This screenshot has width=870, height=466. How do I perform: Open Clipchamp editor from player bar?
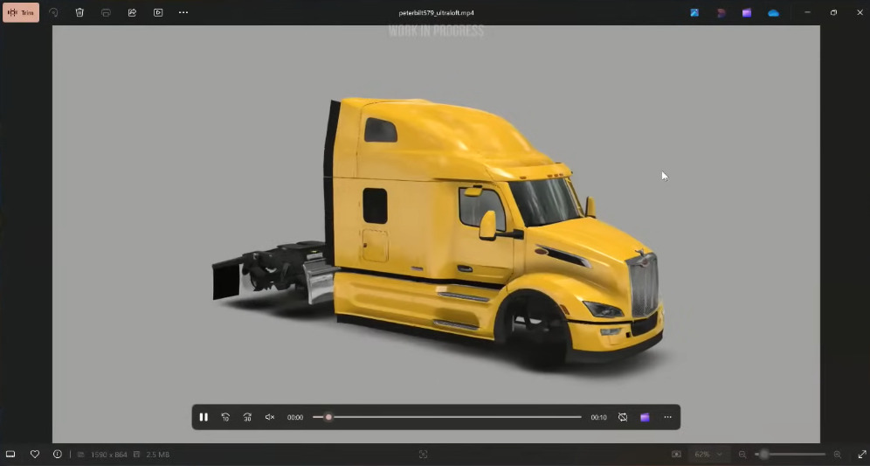click(645, 417)
